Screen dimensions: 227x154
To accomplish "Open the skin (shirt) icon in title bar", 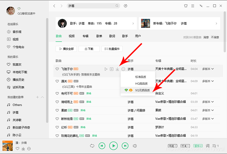I will pyautogui.click(x=186, y=6).
